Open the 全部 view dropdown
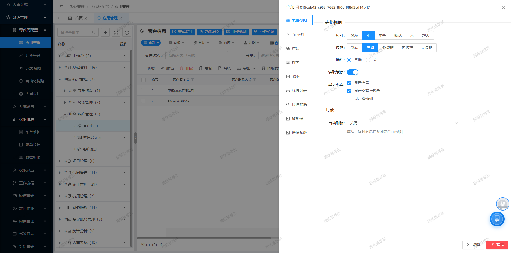The height and width of the screenshot is (253, 511). [x=151, y=43]
